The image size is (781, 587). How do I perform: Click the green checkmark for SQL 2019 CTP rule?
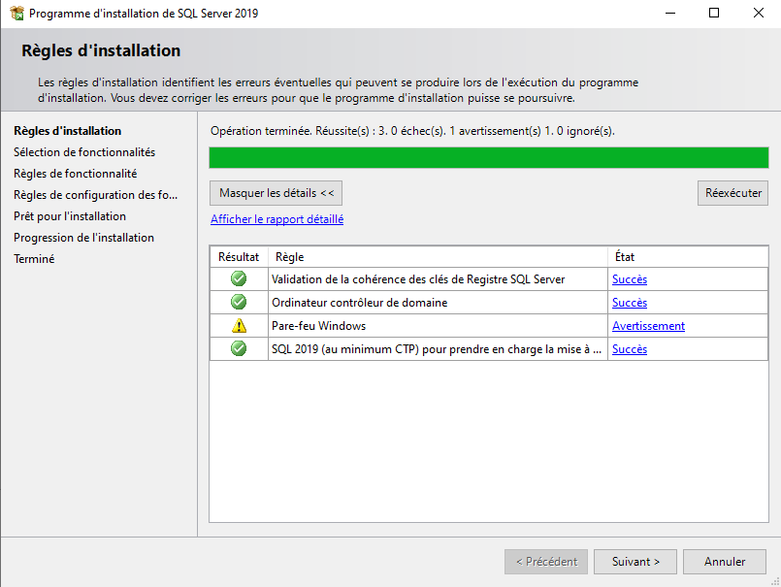coord(239,349)
